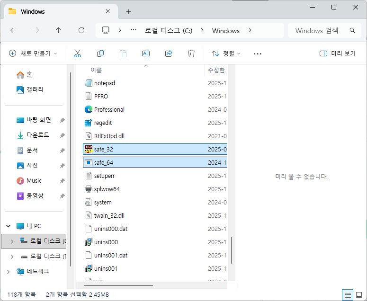Click the Share icon
Image resolution: width=367 pixels, height=301 pixels.
(x=169, y=53)
